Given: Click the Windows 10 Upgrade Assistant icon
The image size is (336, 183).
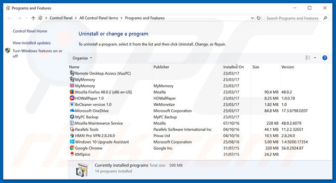Looking at the screenshot, I should tap(72, 142).
